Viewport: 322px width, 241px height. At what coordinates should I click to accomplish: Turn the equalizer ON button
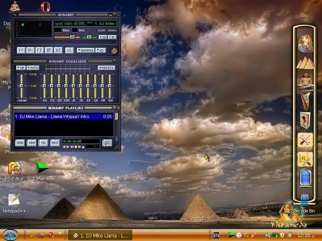pyautogui.click(x=21, y=67)
